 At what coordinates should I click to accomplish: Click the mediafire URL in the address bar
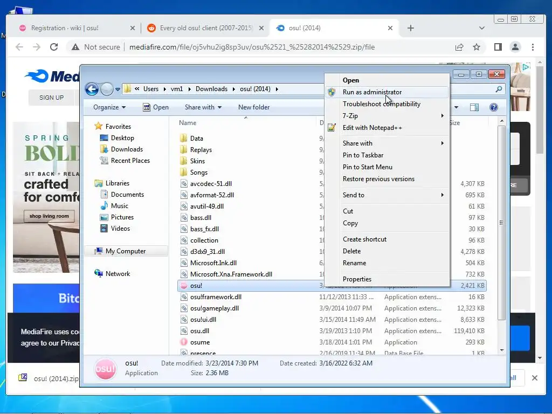[x=252, y=47]
